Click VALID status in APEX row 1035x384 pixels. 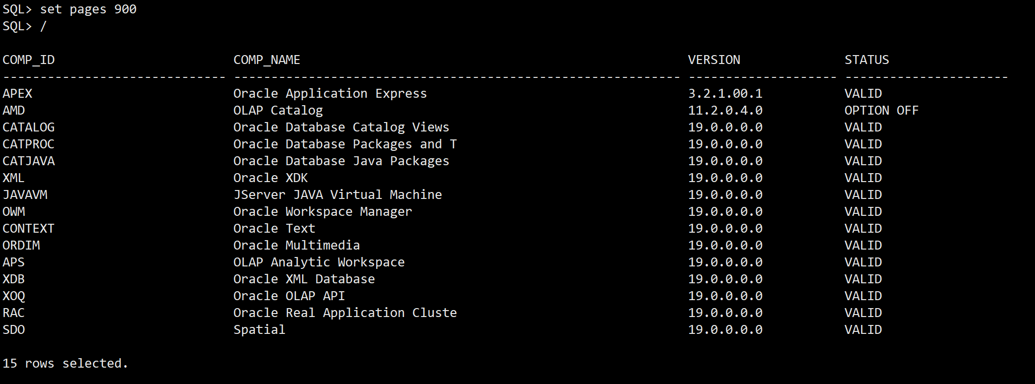point(863,94)
